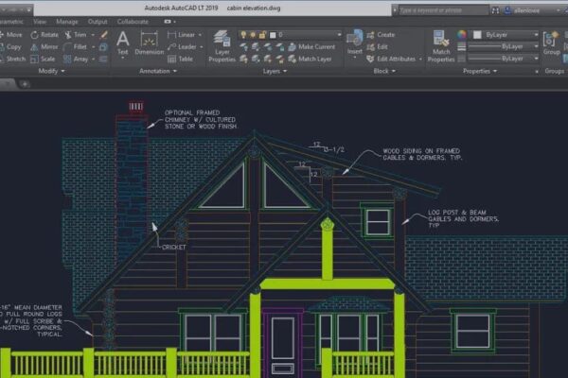Open the Array dropdown arrow
Screen dimensions: 568x378
pos(93,59)
